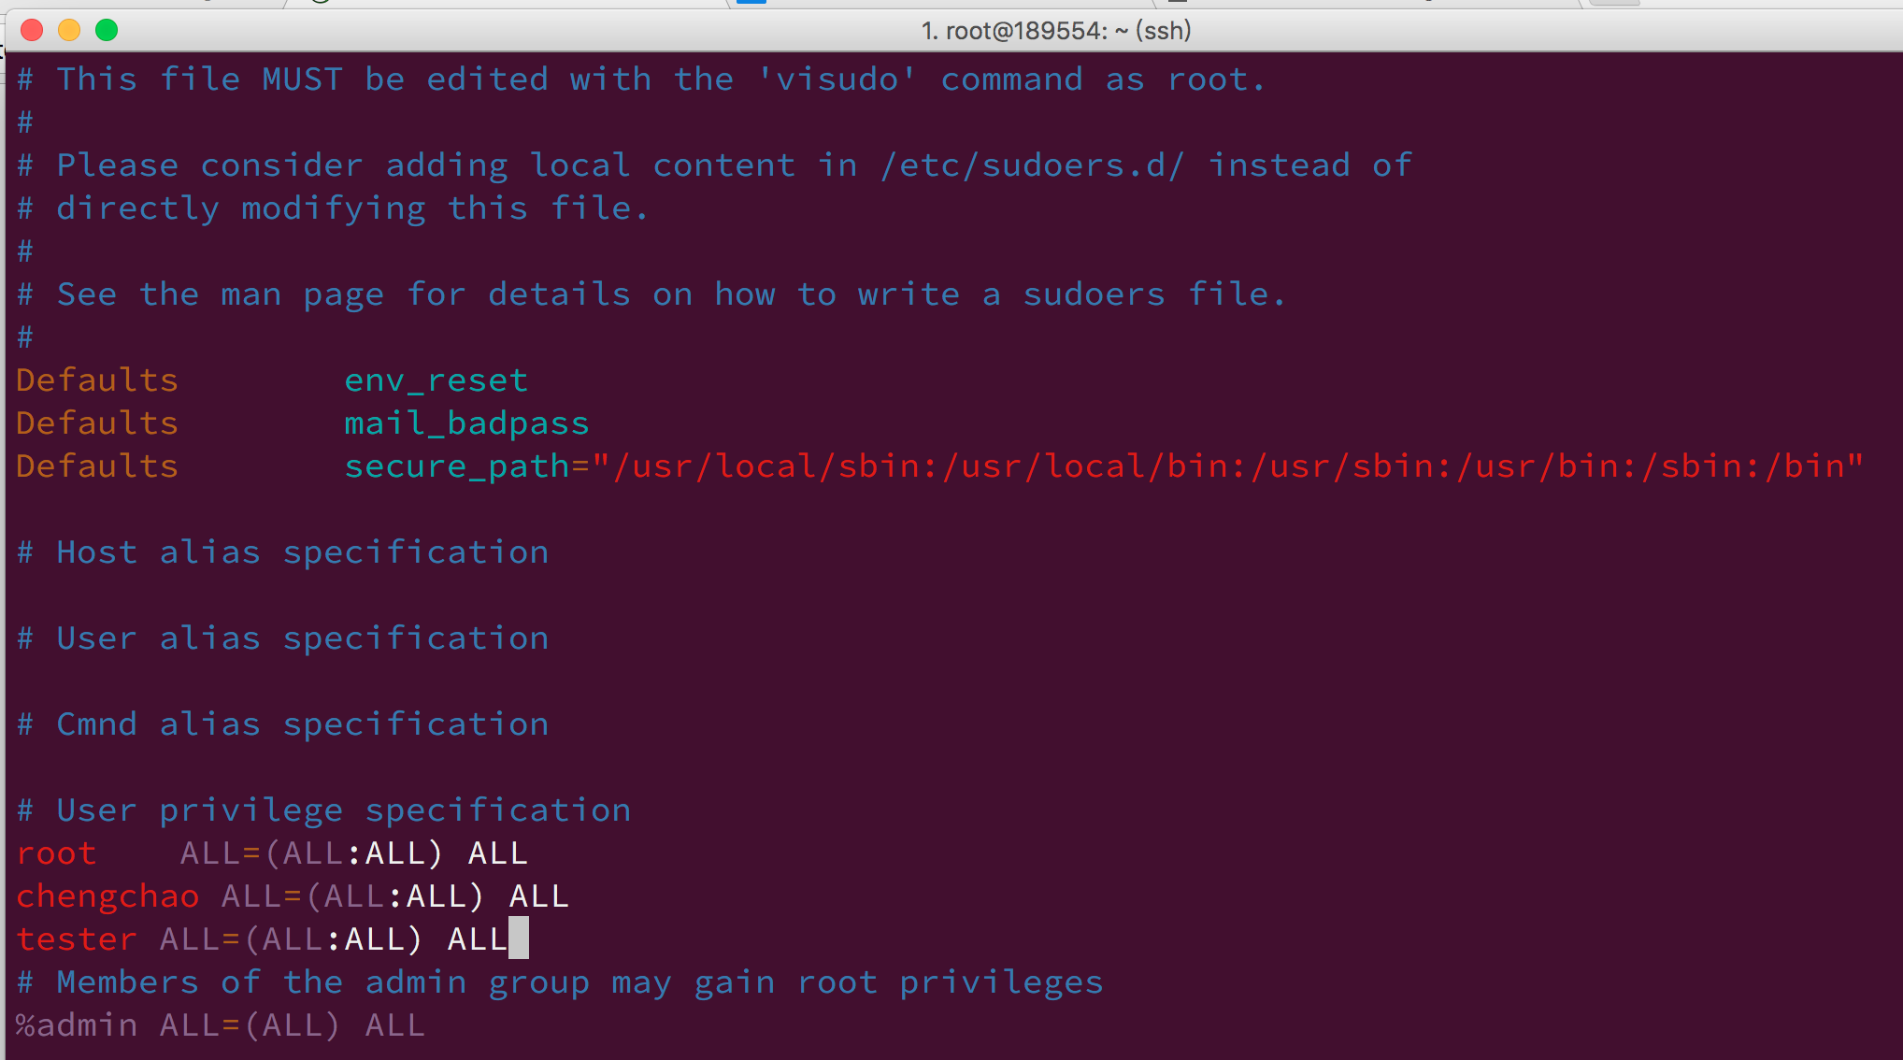Click the env_reset setting
The width and height of the screenshot is (1903, 1060).
436,381
